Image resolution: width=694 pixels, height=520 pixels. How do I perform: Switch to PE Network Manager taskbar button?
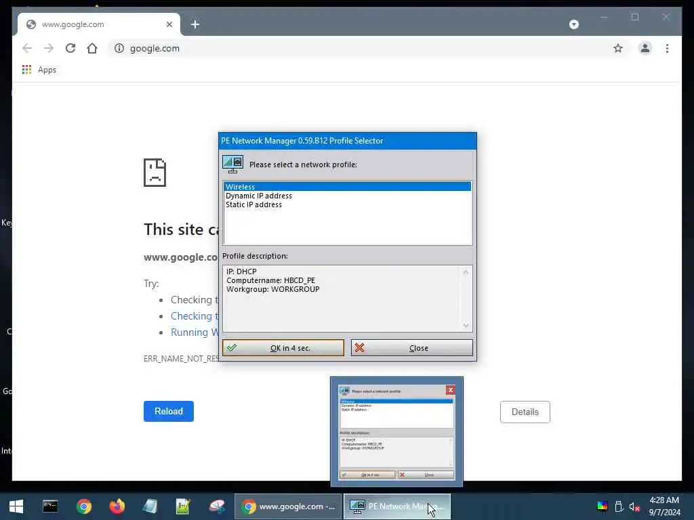click(x=397, y=506)
